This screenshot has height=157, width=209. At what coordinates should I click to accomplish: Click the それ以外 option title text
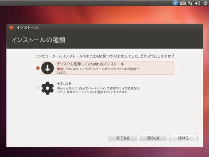coord(64,83)
